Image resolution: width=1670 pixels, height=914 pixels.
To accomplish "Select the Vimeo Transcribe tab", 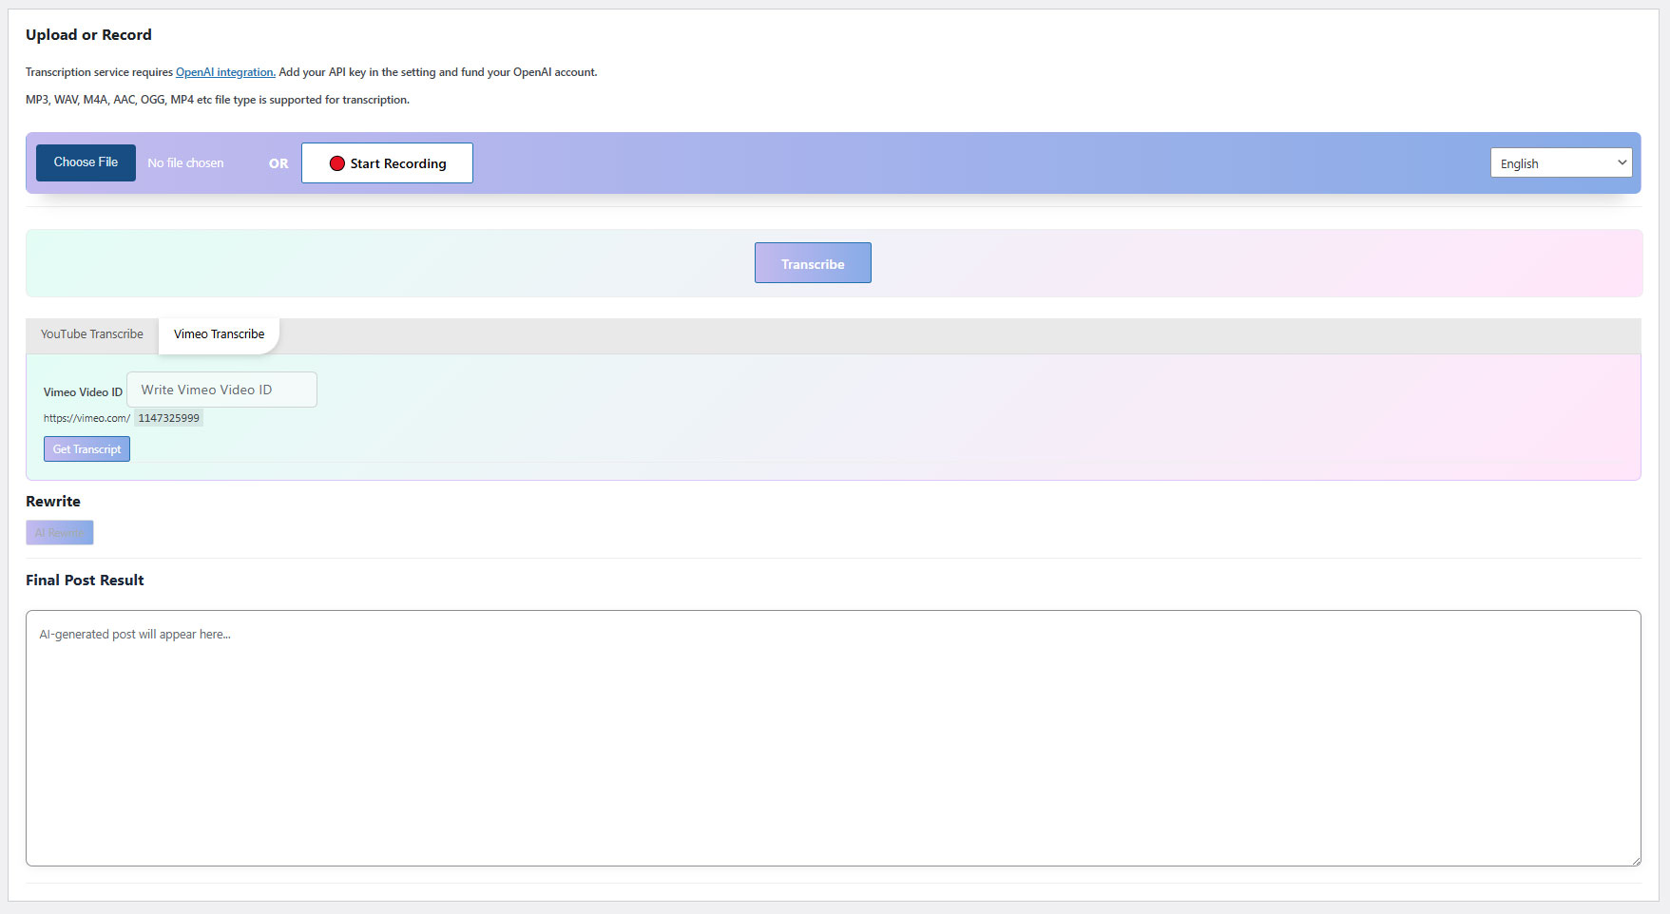I will (219, 334).
